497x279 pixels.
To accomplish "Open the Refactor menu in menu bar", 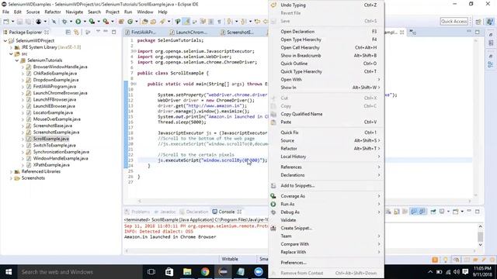I will point(53,12).
